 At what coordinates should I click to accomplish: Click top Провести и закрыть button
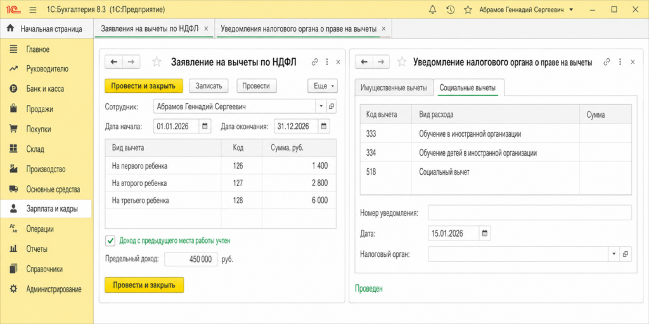click(x=144, y=86)
